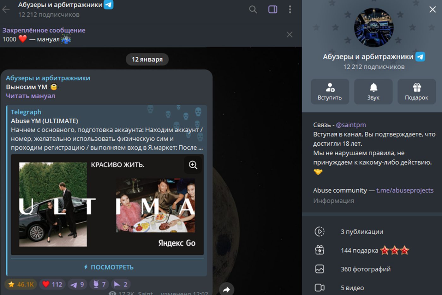Click the back arrow in chat header
This screenshot has width=442, height=295.
(6, 9)
